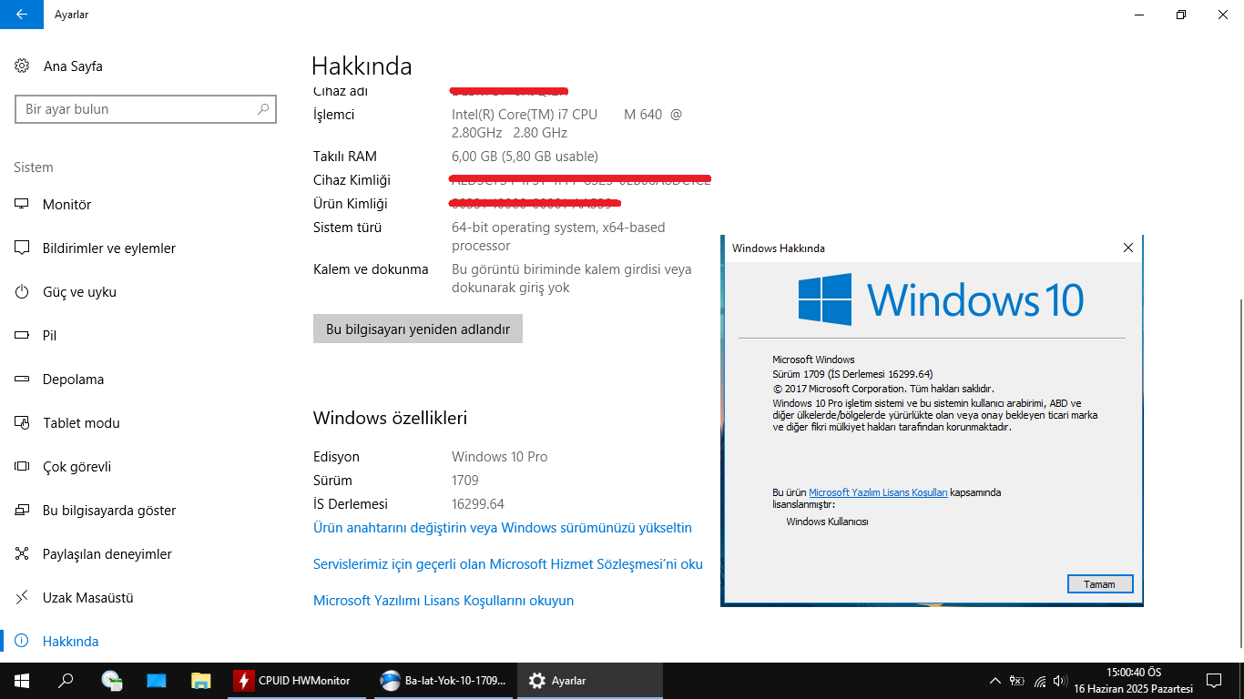The height and width of the screenshot is (699, 1244).
Task: Open the Wi-Fi network tray icon
Action: tap(1039, 681)
